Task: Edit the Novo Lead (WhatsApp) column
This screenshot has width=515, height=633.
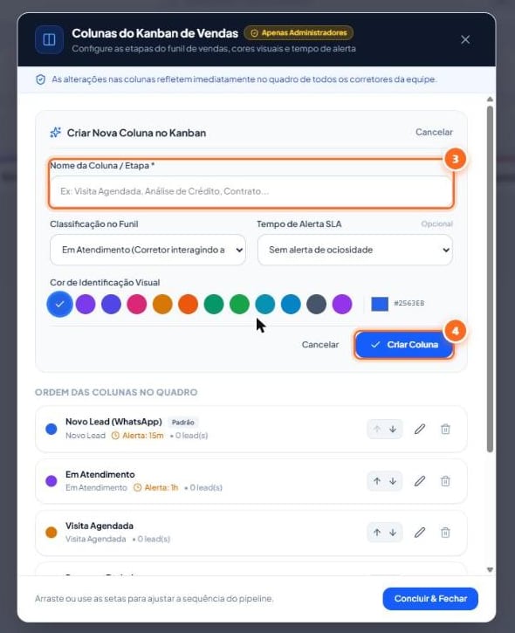Action: (x=420, y=430)
